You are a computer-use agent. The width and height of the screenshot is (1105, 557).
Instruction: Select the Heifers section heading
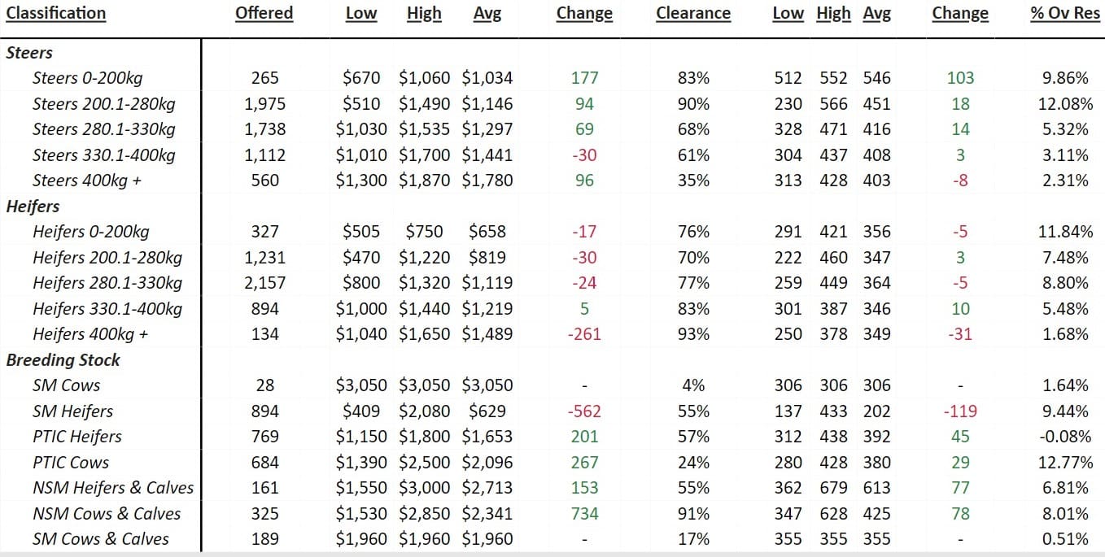tap(33, 207)
